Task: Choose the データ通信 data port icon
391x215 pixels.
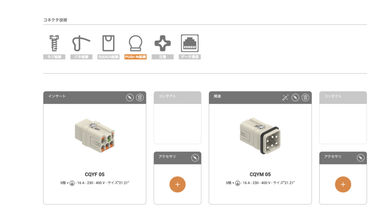Action: point(190,47)
